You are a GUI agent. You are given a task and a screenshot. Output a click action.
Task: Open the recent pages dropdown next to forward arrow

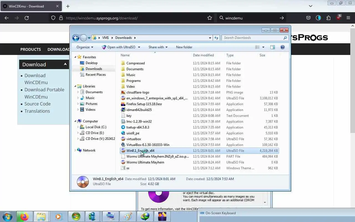(x=89, y=38)
